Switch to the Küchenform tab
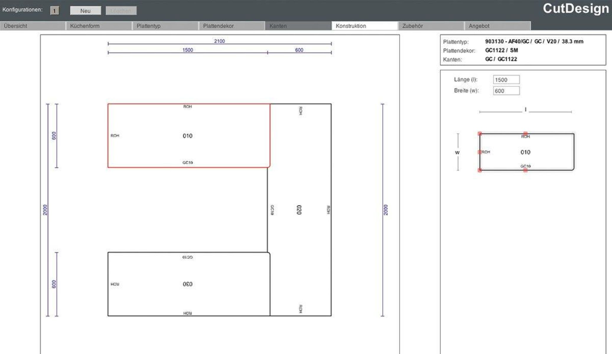Screen dimensions: 612x354 (x=98, y=26)
